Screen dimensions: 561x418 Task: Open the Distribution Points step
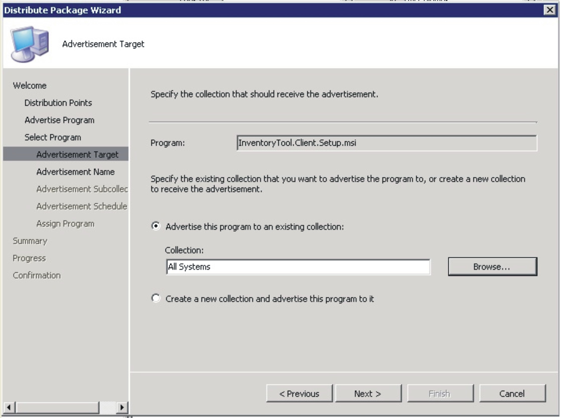click(58, 103)
